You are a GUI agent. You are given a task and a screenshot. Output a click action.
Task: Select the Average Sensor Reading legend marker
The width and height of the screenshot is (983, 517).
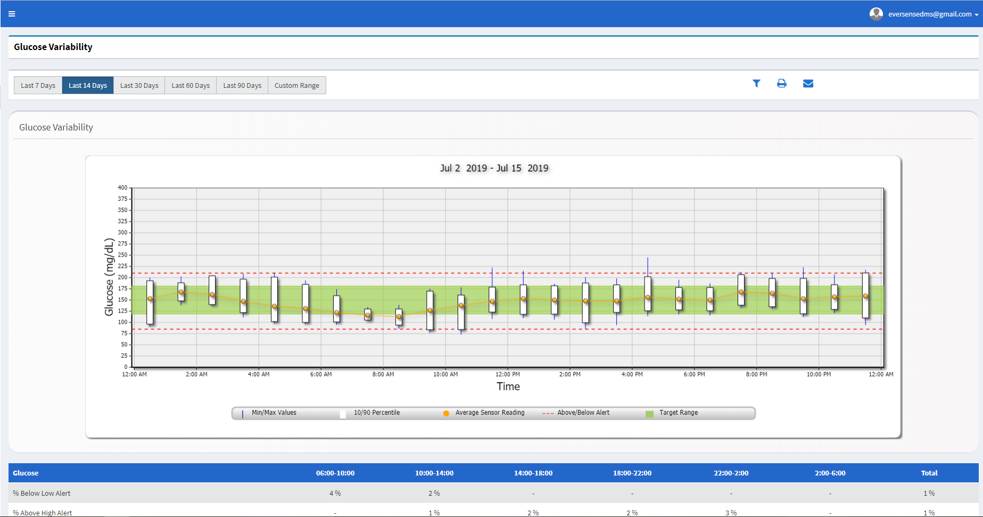click(x=446, y=413)
